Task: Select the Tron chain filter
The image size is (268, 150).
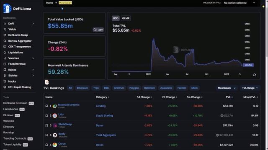Action: pos(96,88)
